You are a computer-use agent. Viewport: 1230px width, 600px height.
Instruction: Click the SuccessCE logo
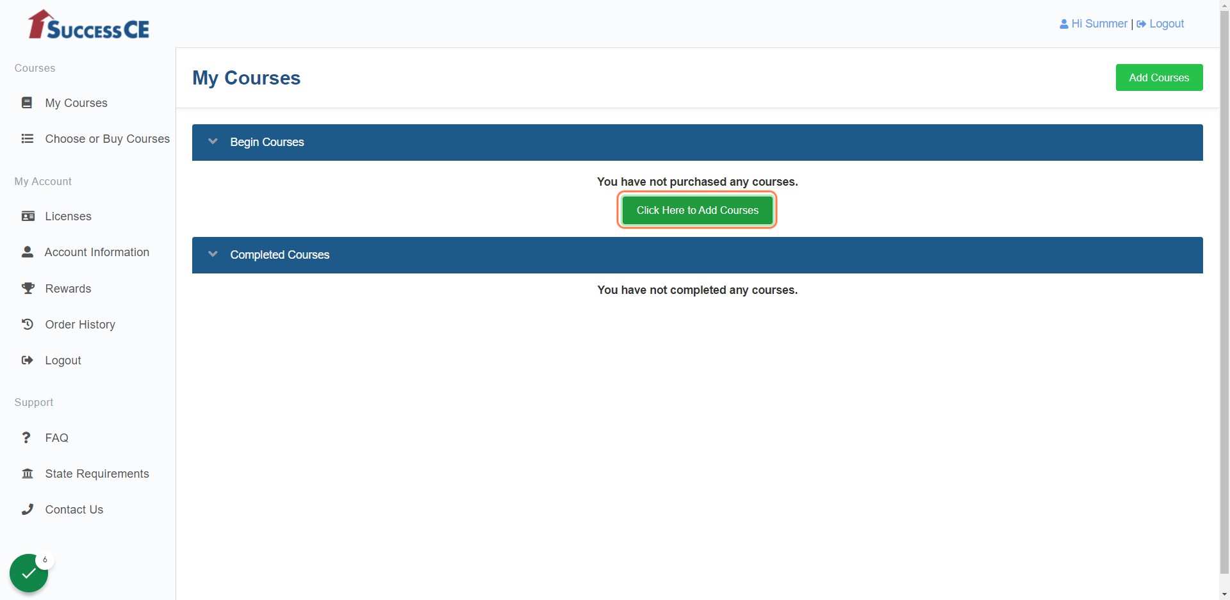pyautogui.click(x=88, y=24)
